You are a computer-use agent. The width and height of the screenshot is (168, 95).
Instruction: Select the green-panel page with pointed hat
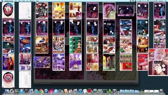tap(75, 45)
